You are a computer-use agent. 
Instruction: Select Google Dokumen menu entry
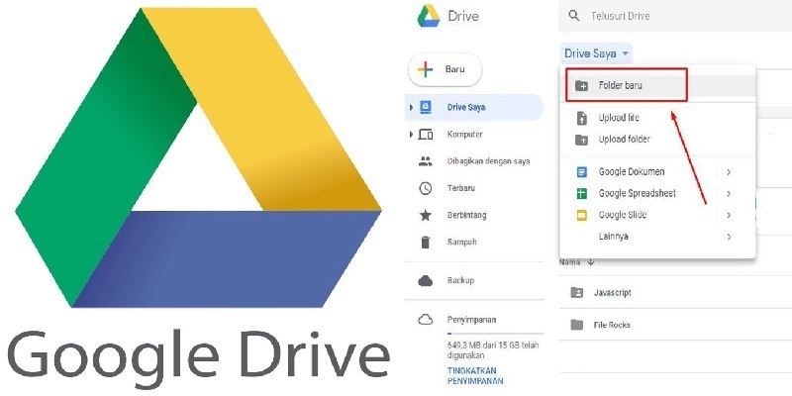point(657,171)
